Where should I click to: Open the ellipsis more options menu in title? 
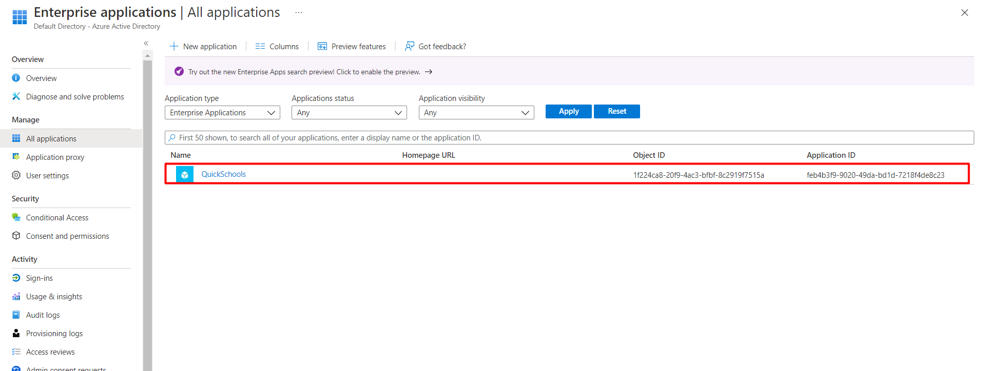pyautogui.click(x=299, y=12)
